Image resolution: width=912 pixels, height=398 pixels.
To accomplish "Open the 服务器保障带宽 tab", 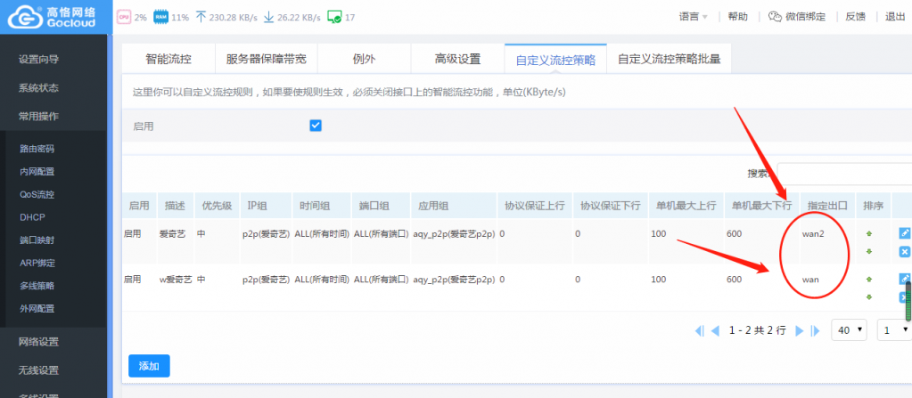I will (x=266, y=60).
